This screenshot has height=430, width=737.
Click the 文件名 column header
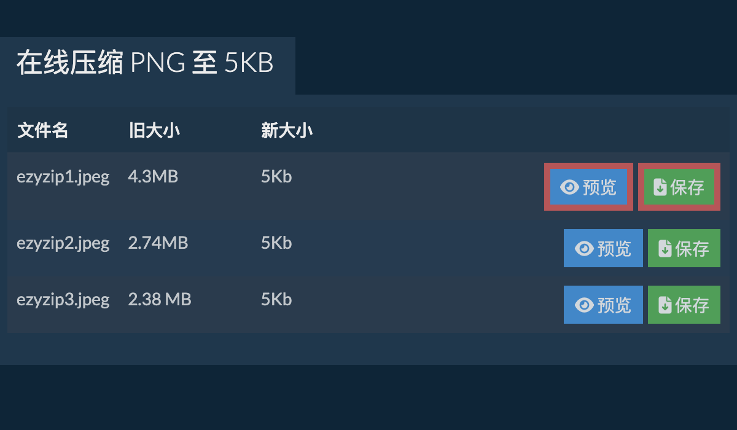[43, 131]
